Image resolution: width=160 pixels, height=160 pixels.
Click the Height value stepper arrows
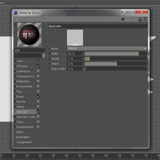pos(83,59)
